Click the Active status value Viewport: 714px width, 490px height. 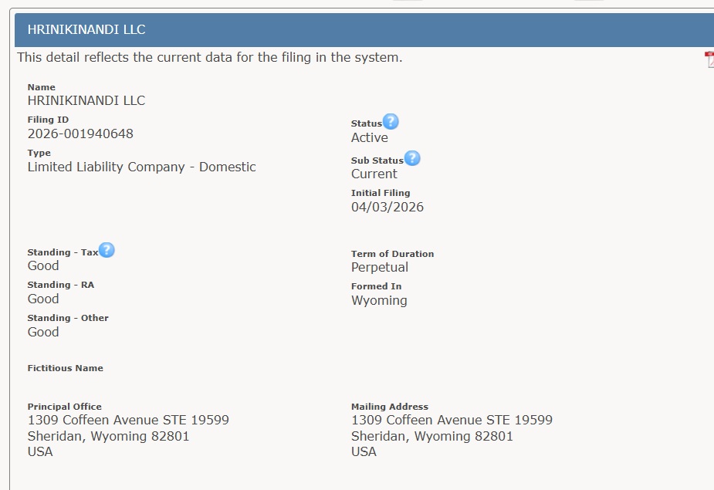pyautogui.click(x=369, y=137)
